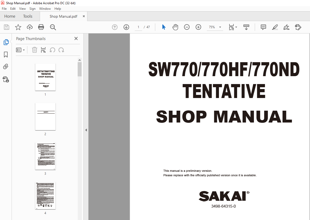
Task: Add file to starred via star icon
Action: [x=18, y=27]
